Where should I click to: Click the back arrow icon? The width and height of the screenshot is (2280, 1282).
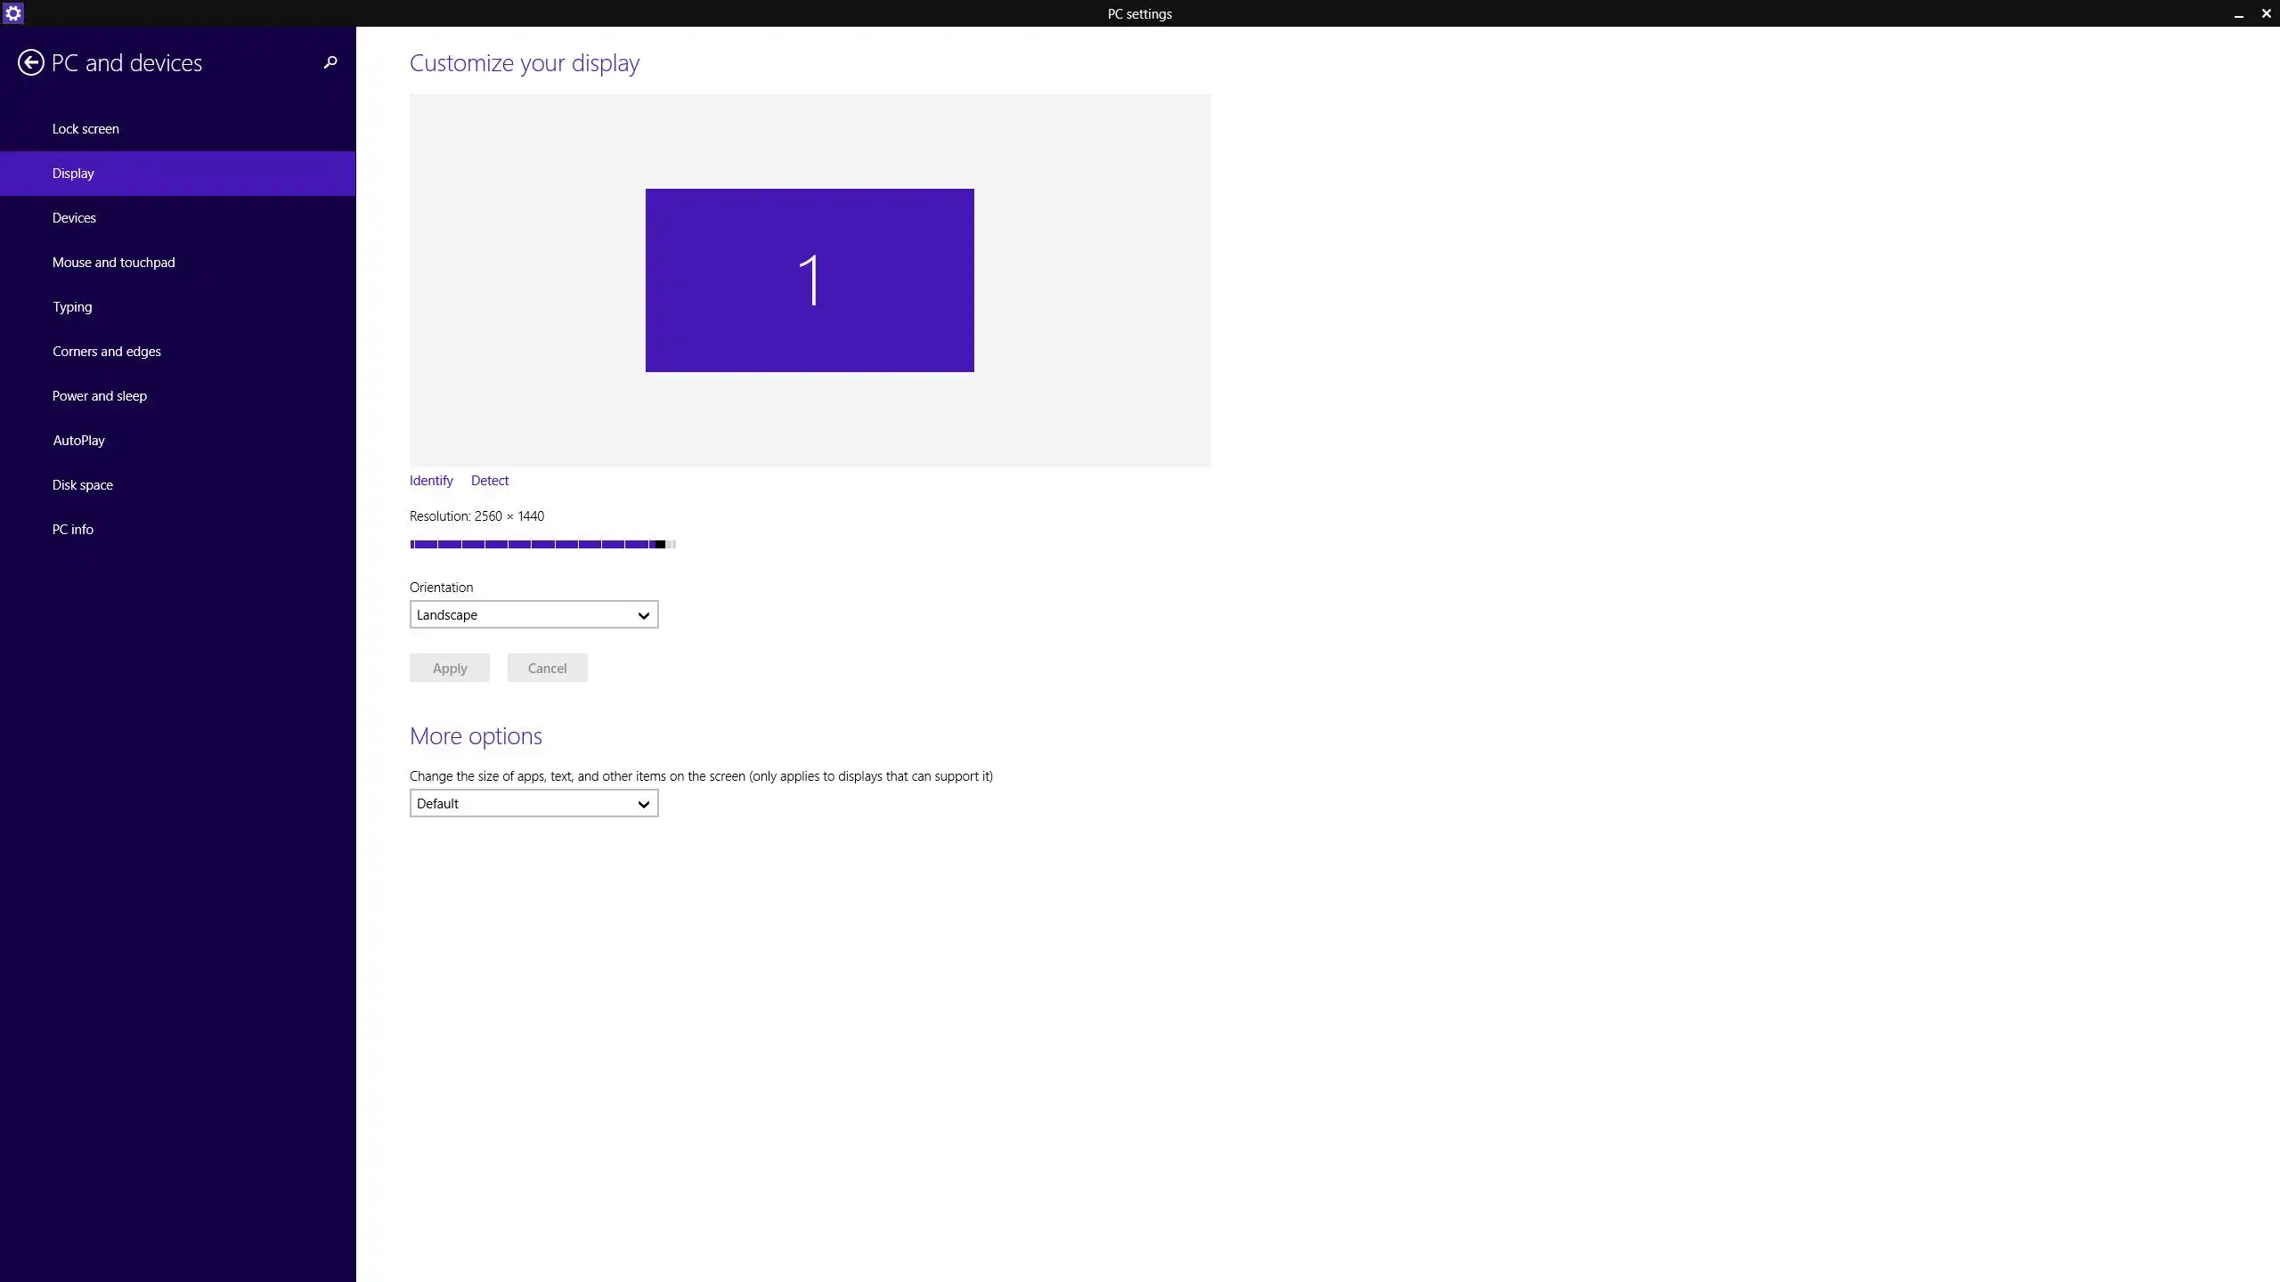pyautogui.click(x=30, y=62)
